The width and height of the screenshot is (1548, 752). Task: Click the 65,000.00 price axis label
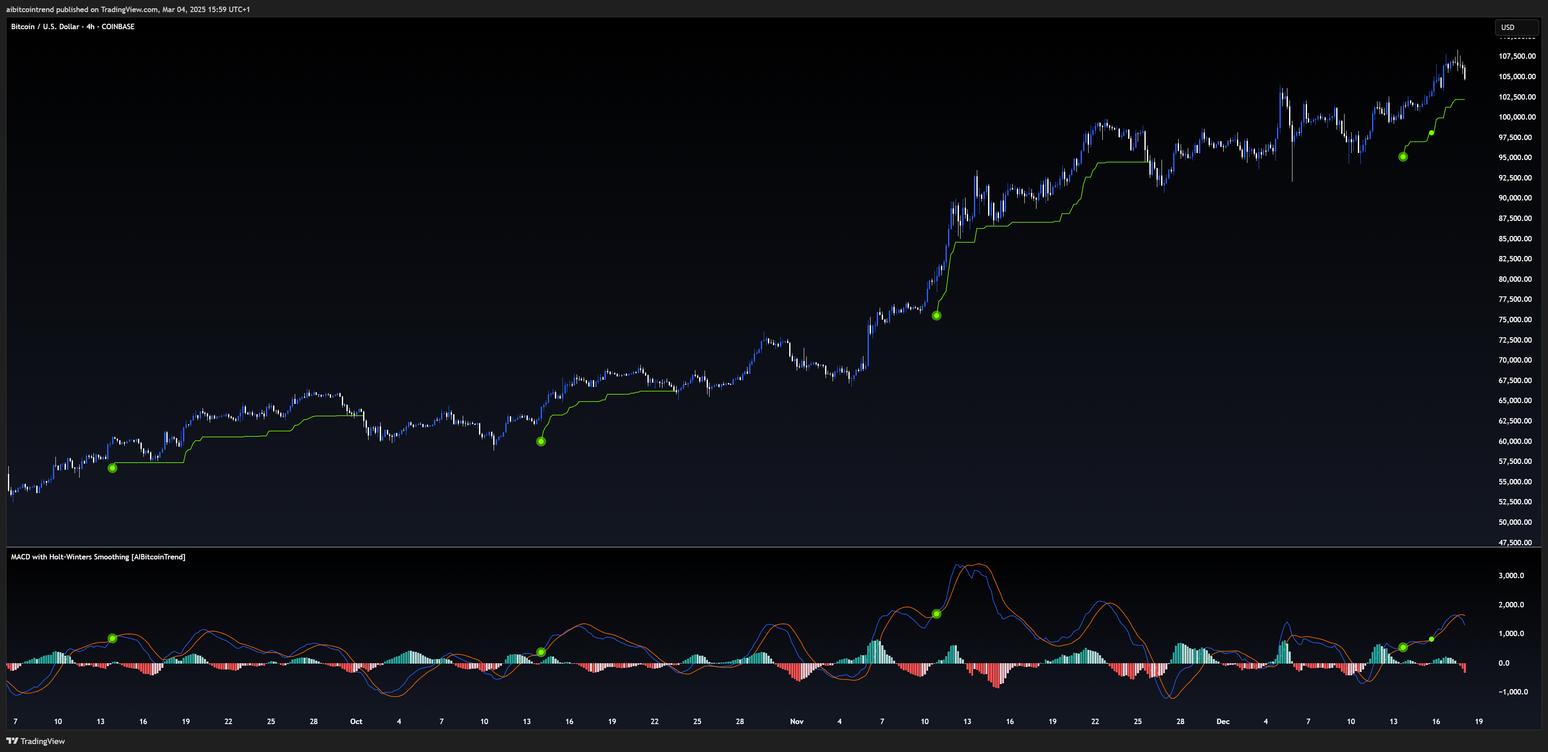pos(1515,400)
